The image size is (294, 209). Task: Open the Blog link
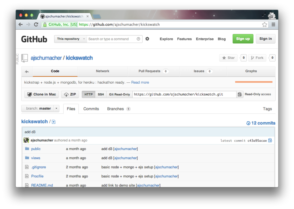click(x=222, y=39)
